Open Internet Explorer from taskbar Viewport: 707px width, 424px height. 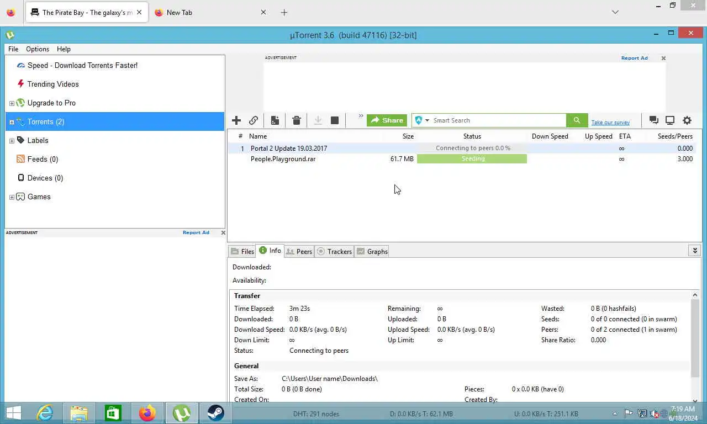point(45,413)
